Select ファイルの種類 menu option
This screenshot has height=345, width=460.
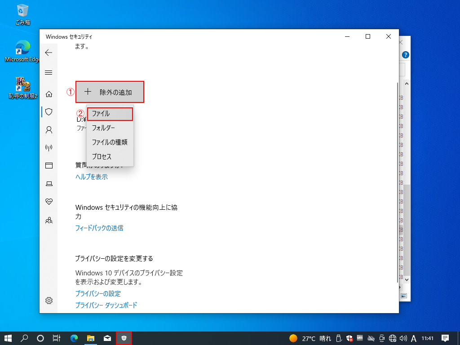point(110,142)
